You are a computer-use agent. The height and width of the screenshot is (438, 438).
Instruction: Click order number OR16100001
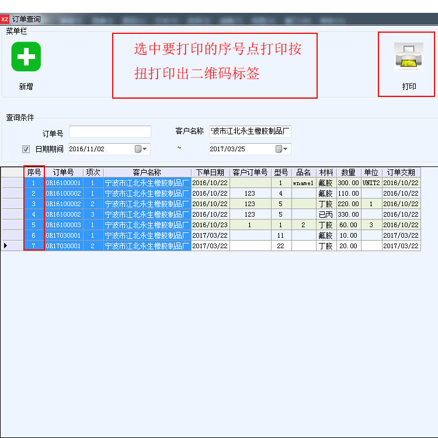coord(64,183)
